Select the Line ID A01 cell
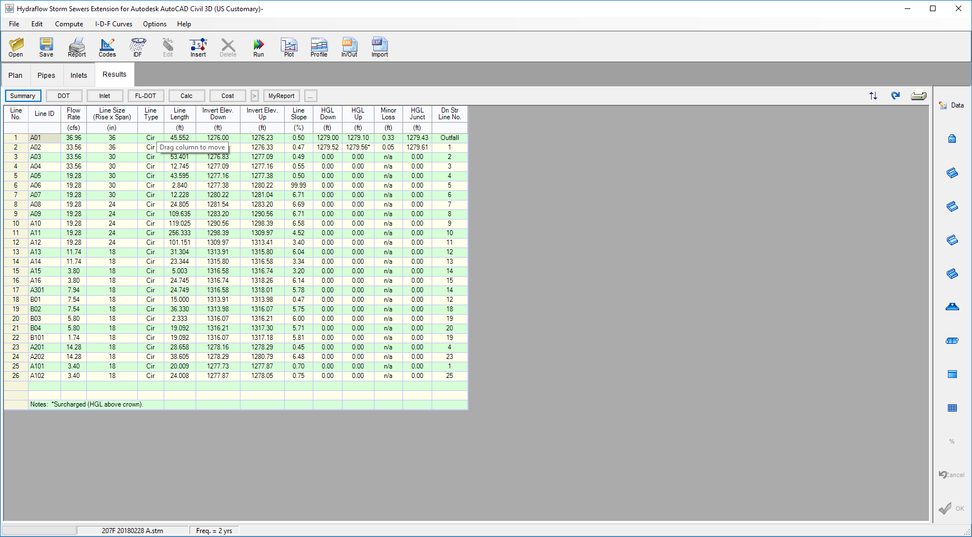 click(44, 137)
